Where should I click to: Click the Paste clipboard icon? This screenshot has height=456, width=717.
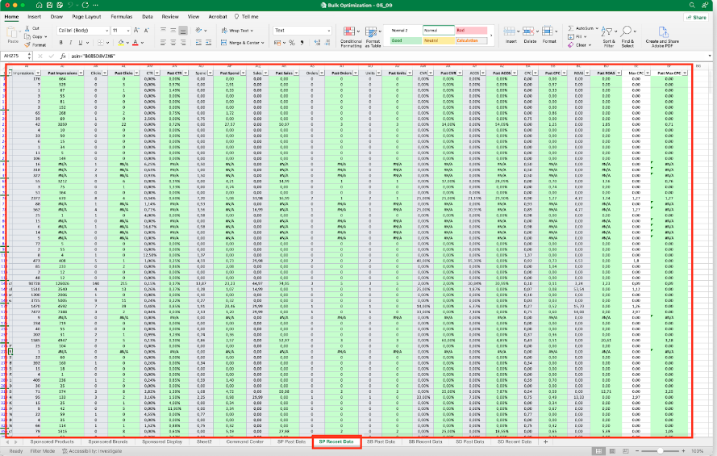[x=13, y=32]
